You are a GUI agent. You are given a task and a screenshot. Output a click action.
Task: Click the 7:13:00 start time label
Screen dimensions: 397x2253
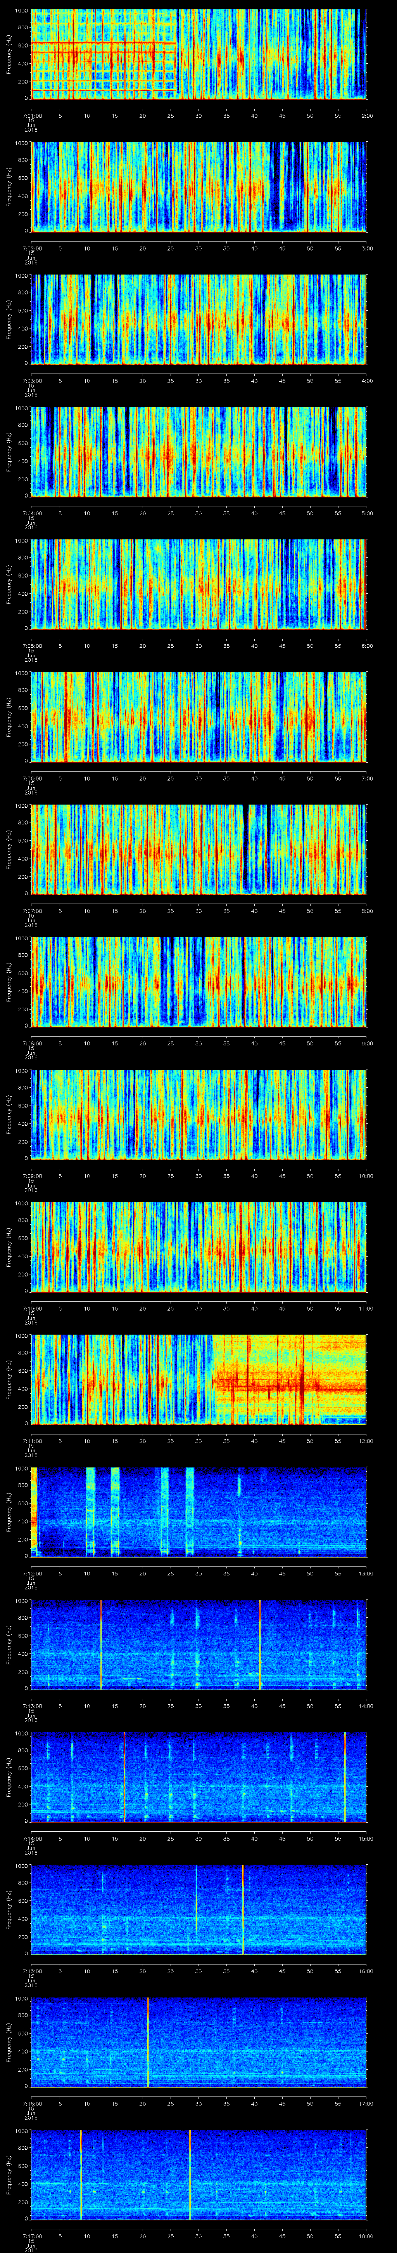pyautogui.click(x=31, y=1705)
